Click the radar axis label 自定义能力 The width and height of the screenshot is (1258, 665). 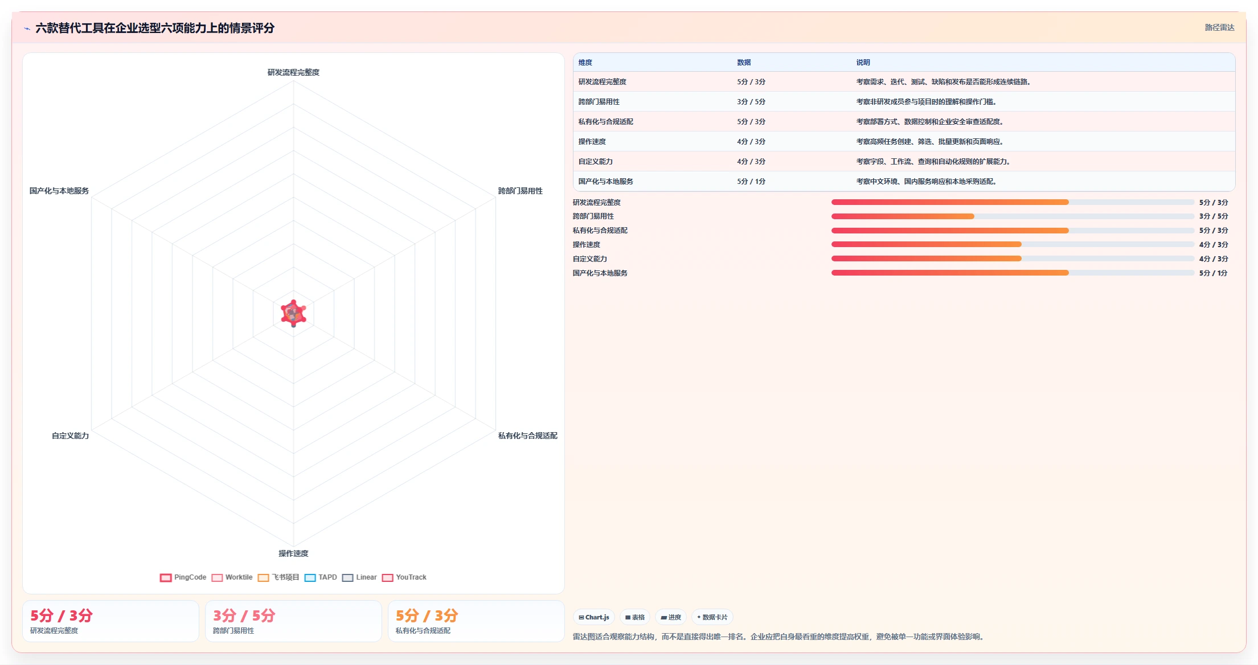coord(70,436)
